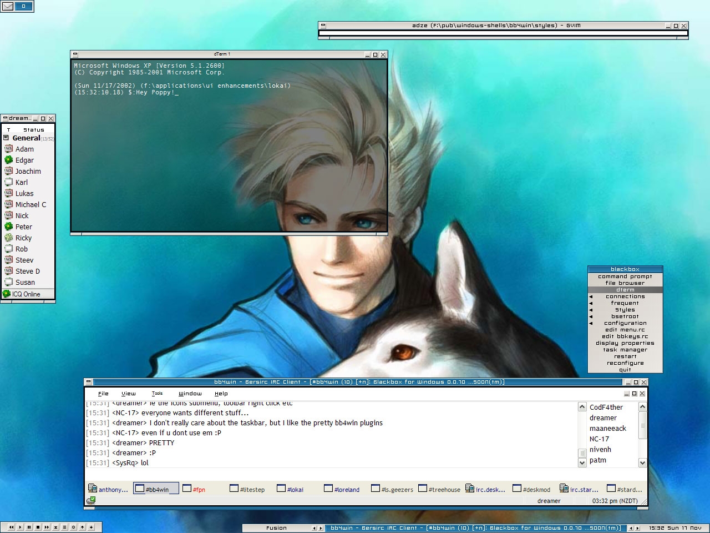Click the connection status icon in the IRC status bar
Viewport: 710px width, 533px height.
tap(91, 500)
